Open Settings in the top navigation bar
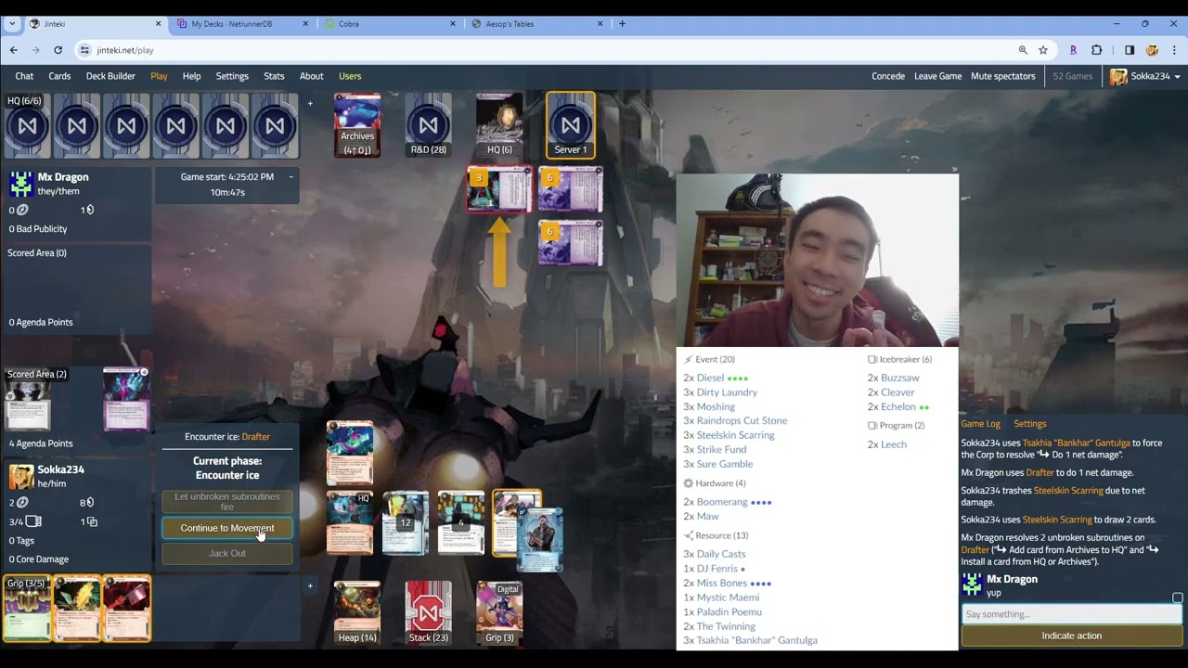Viewport: 1188px width, 668px height. (232, 76)
